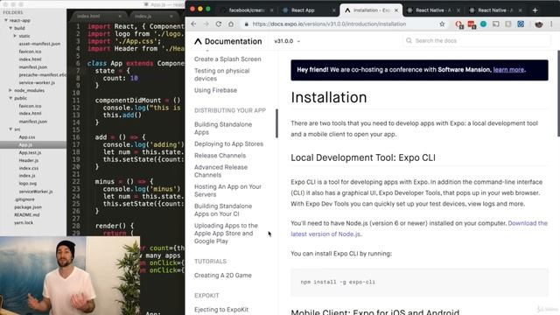Open the Chrome profile avatar

[539, 24]
